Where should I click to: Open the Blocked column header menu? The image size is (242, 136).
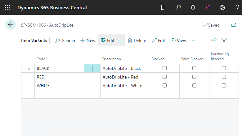coord(158,59)
